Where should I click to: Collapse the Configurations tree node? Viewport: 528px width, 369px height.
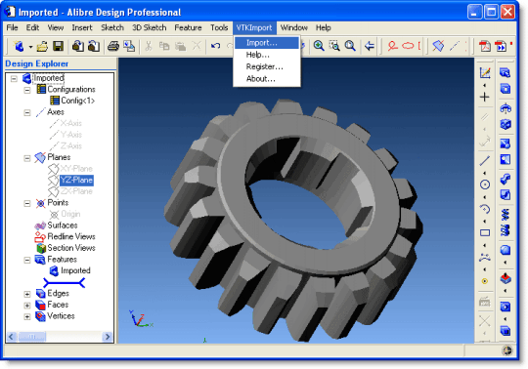pos(27,90)
